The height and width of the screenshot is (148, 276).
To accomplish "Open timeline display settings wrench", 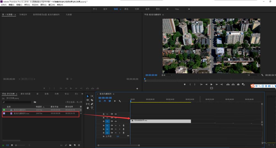I will point(120,101).
